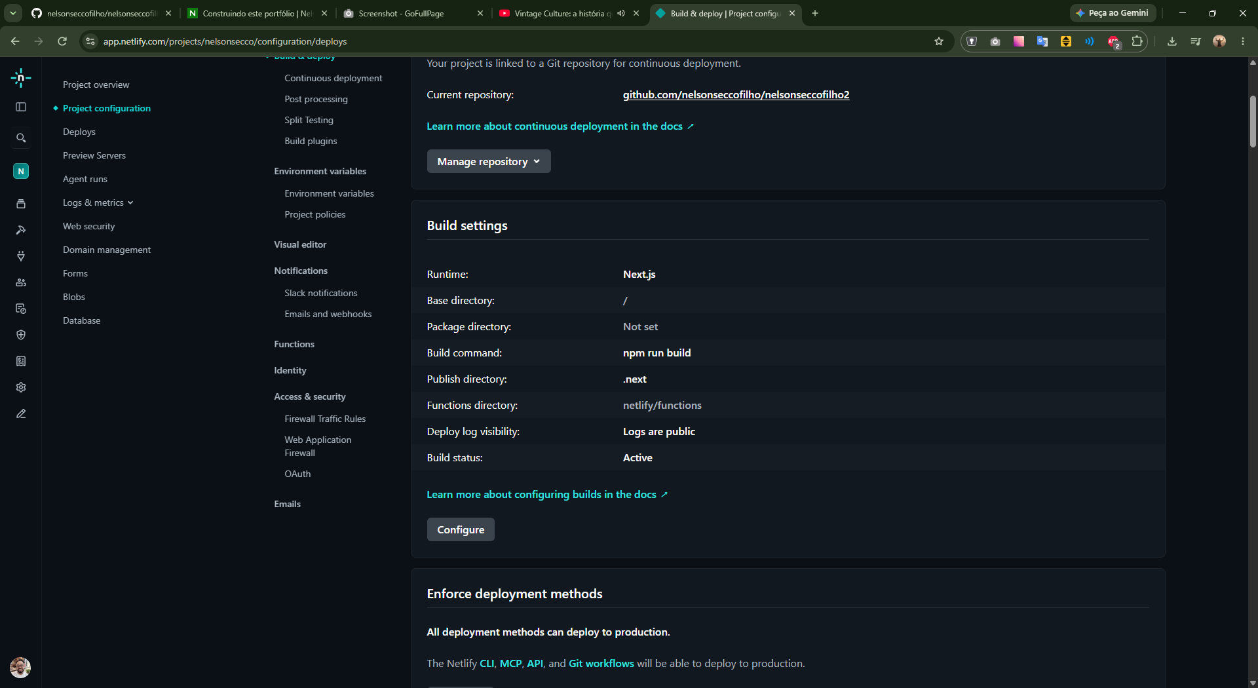This screenshot has width=1258, height=688.
Task: Click the hammer builds icon in the sidebar
Action: (x=21, y=230)
